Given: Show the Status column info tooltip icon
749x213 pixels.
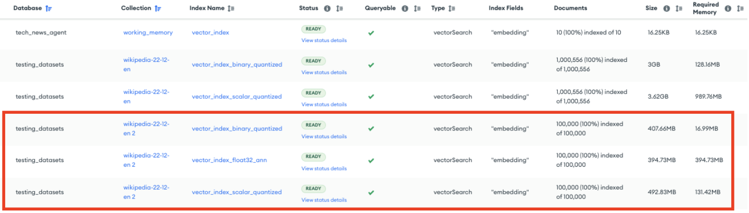Looking at the screenshot, I should click(327, 8).
